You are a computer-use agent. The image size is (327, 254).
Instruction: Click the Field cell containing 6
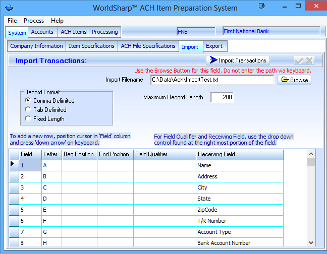[30, 221]
